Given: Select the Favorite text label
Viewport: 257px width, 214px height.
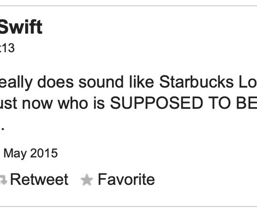Looking at the screenshot, I should 126,180.
